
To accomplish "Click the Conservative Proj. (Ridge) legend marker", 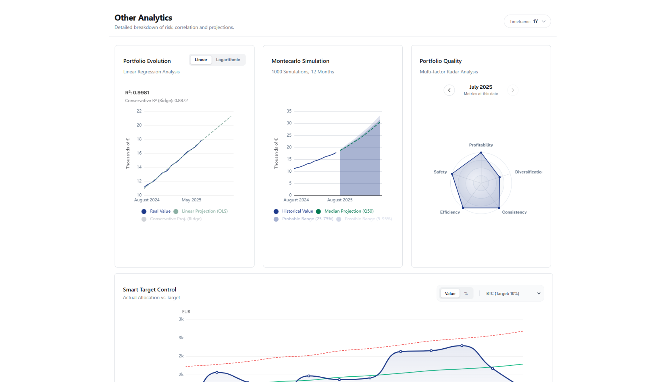I will tap(144, 219).
